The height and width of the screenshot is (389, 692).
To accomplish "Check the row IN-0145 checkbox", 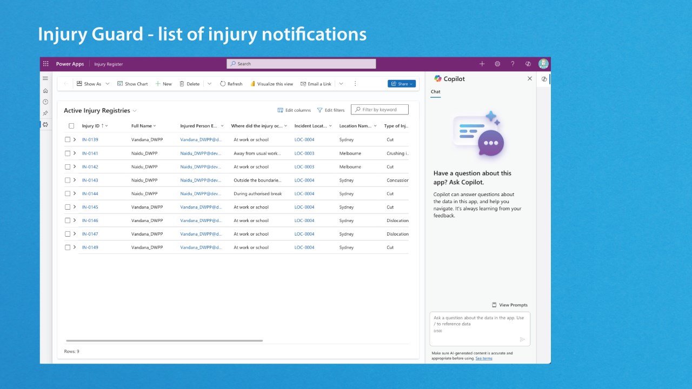I will coord(68,207).
